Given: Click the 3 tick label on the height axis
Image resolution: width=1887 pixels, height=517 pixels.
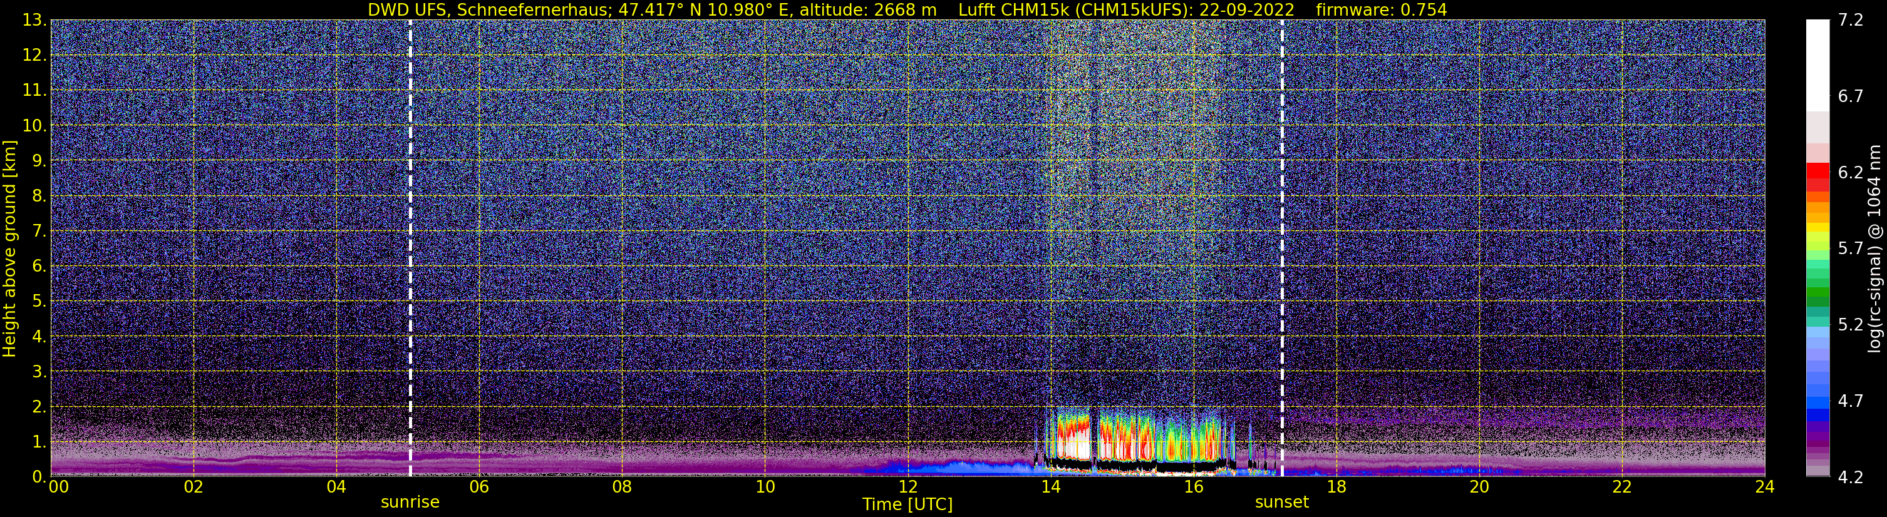Looking at the screenshot, I should point(39,371).
